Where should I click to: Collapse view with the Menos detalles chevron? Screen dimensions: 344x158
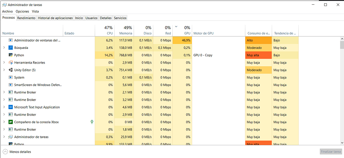5,152
